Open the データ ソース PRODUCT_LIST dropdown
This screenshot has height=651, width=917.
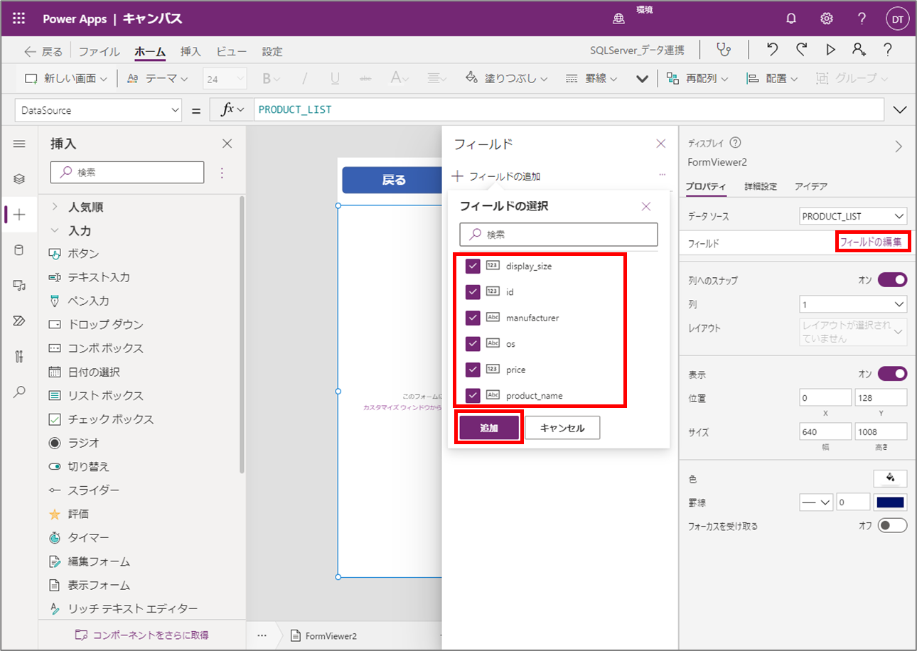pyautogui.click(x=853, y=216)
